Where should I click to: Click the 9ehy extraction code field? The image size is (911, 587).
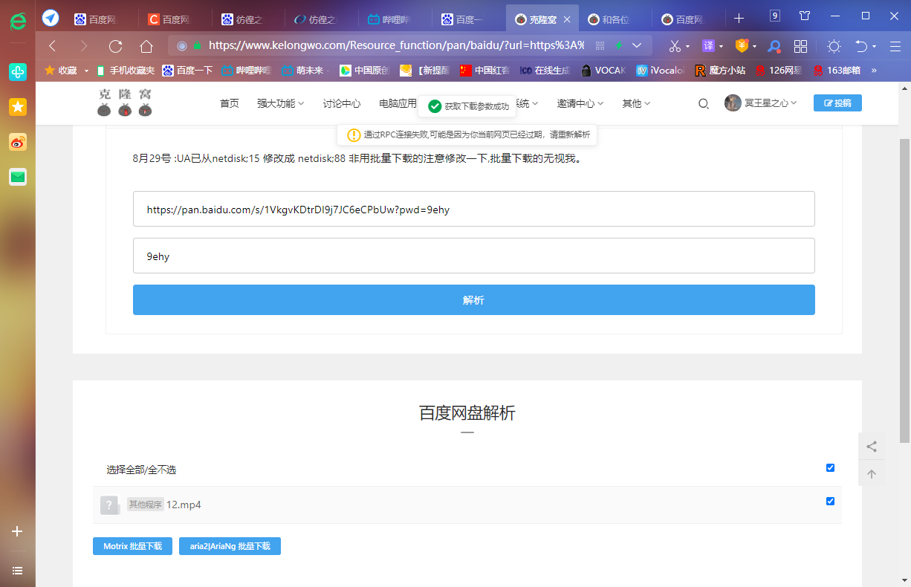coord(474,256)
